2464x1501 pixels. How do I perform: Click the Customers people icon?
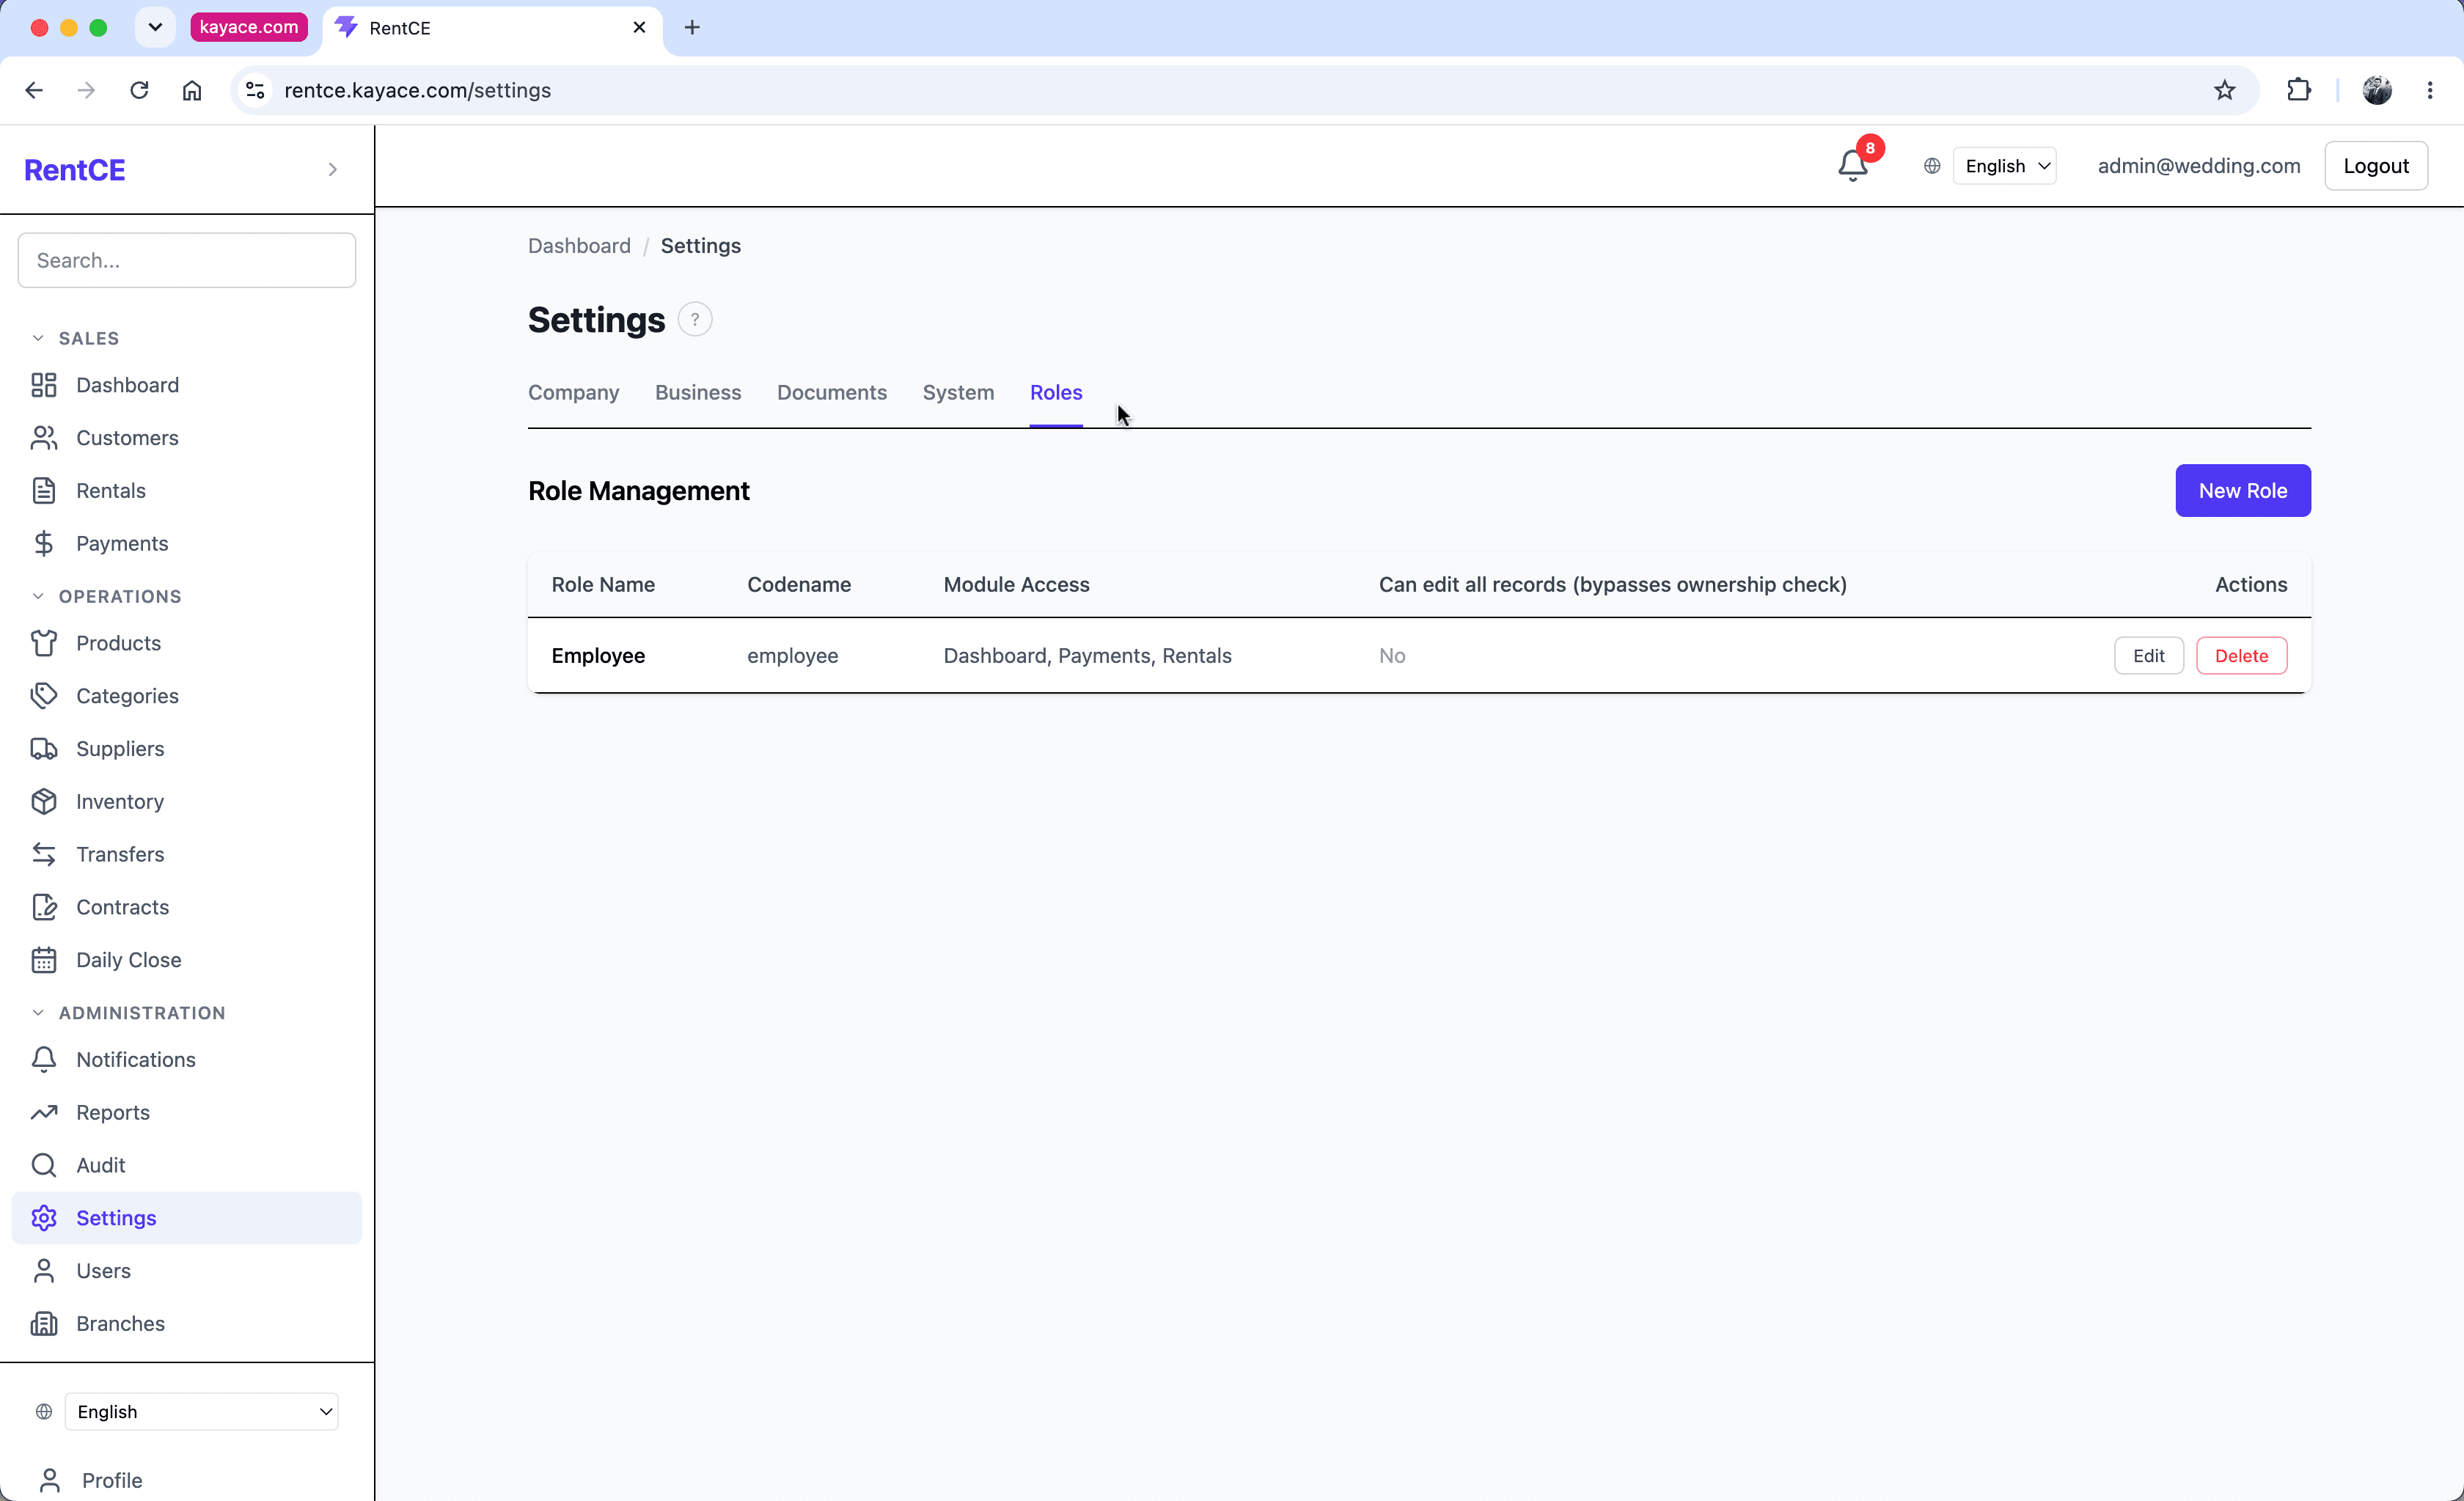[x=44, y=438]
